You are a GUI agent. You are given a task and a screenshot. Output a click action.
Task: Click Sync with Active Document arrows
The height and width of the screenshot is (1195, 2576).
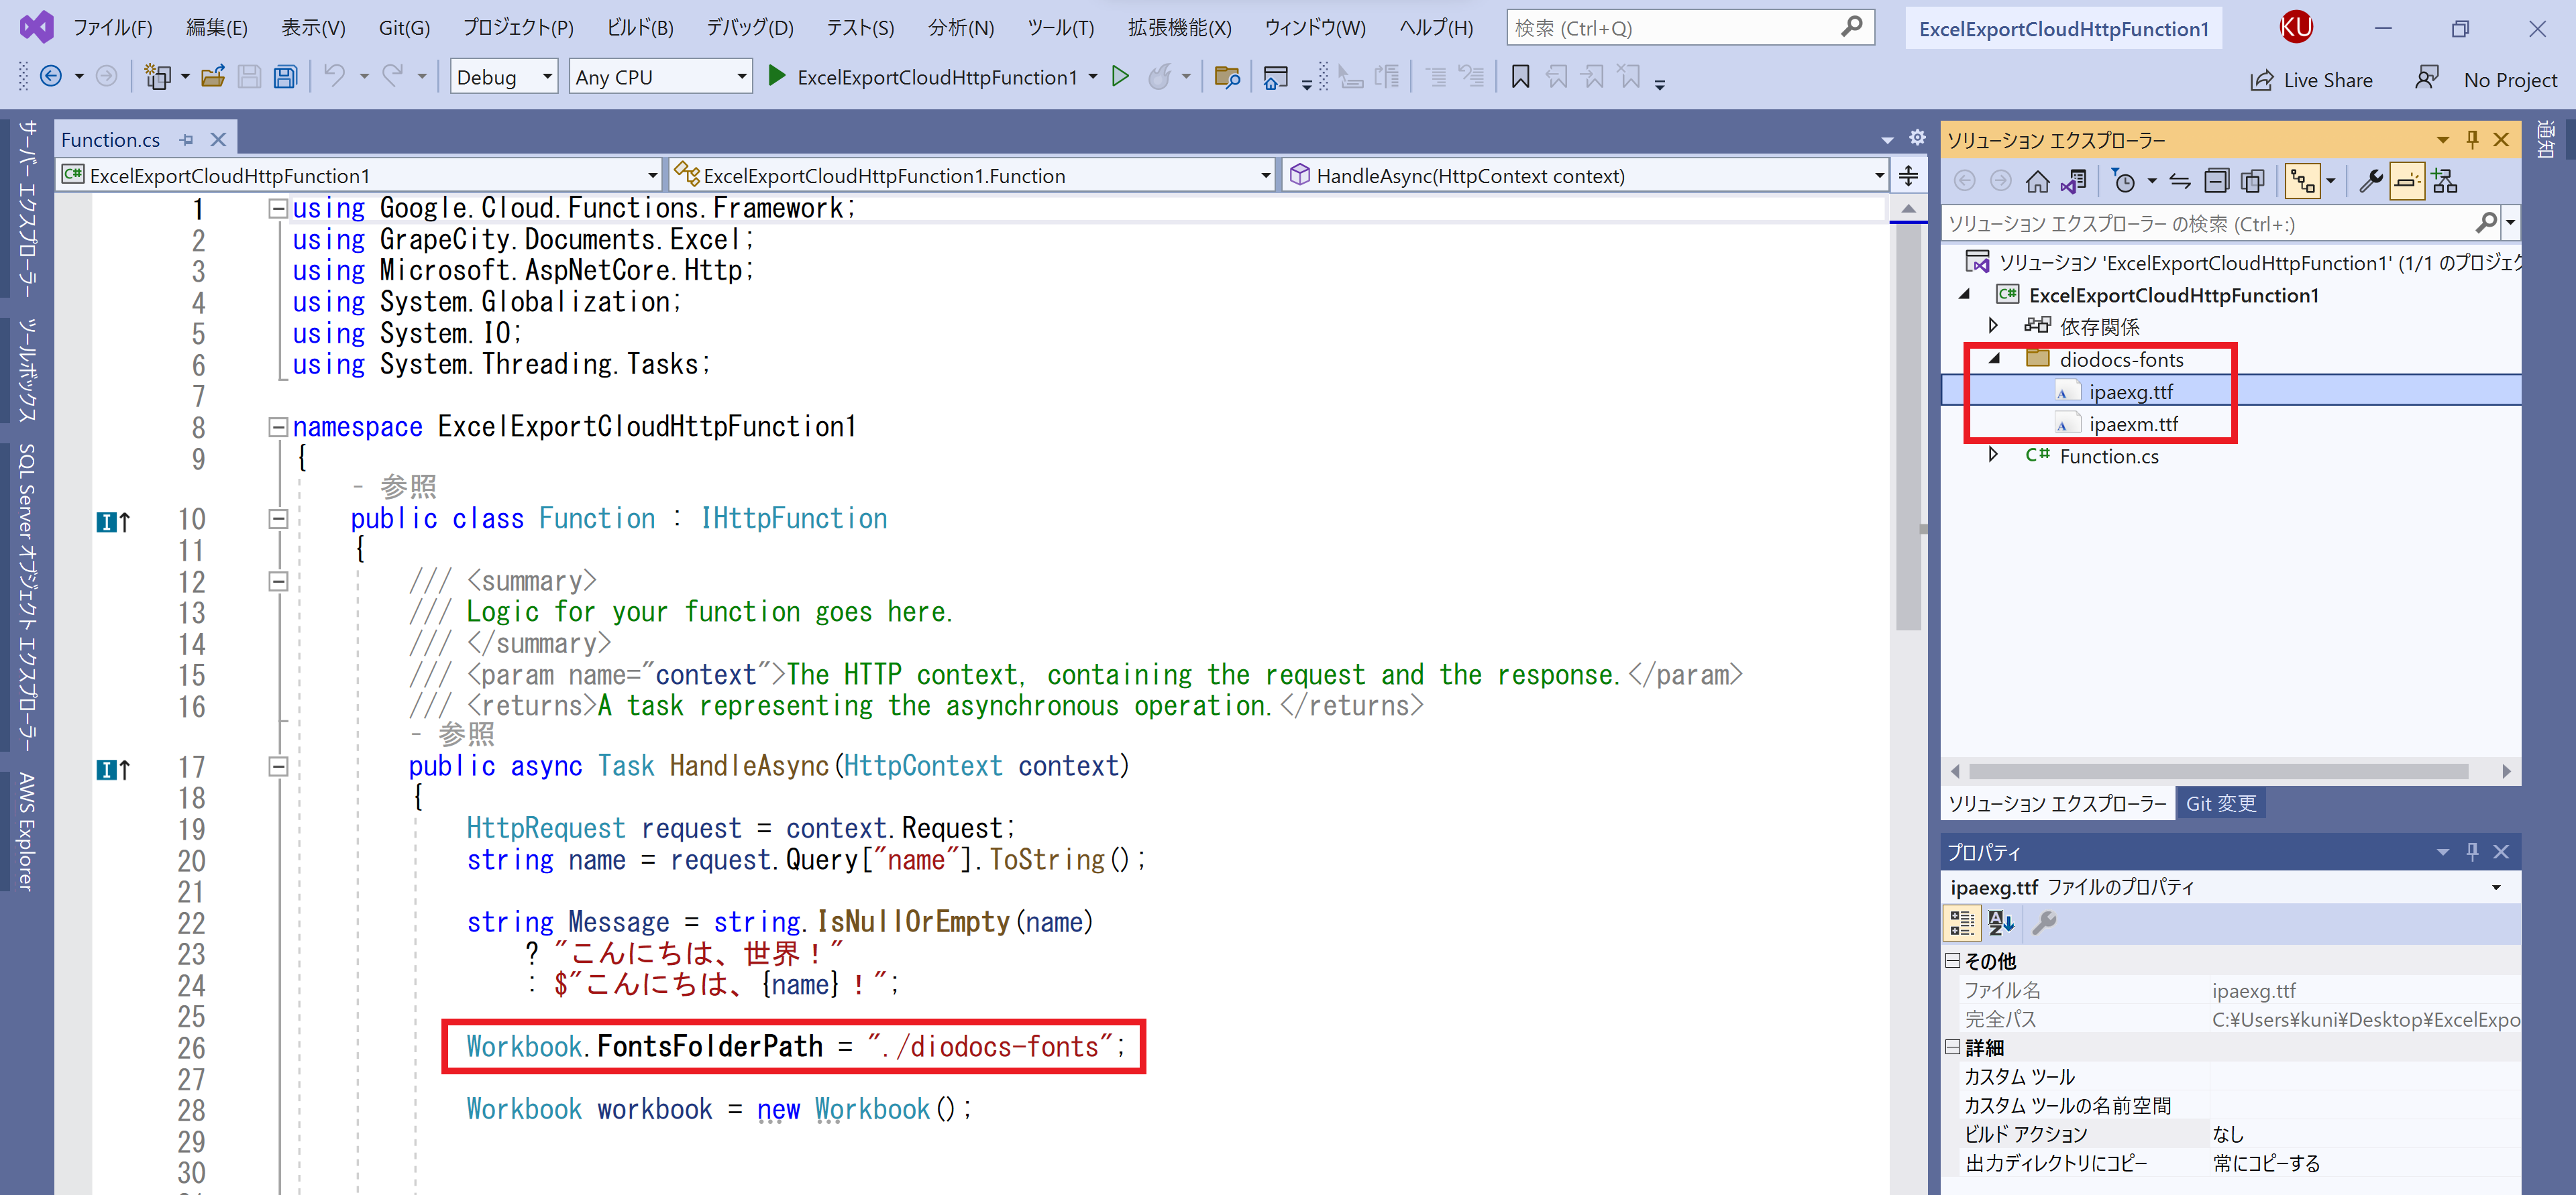(2180, 181)
